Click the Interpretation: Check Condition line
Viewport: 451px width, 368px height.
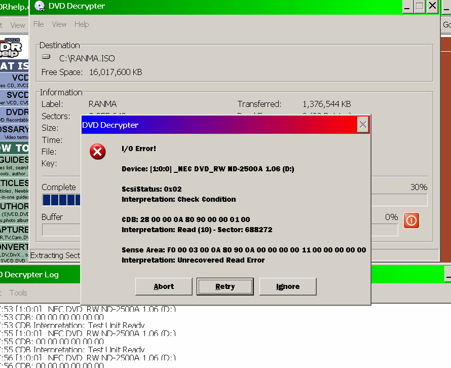(x=178, y=199)
